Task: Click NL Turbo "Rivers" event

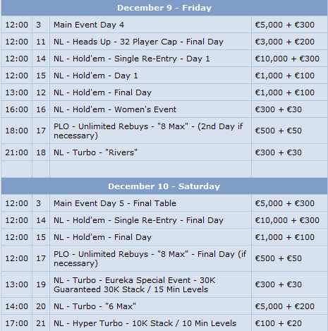Action: click(95, 152)
